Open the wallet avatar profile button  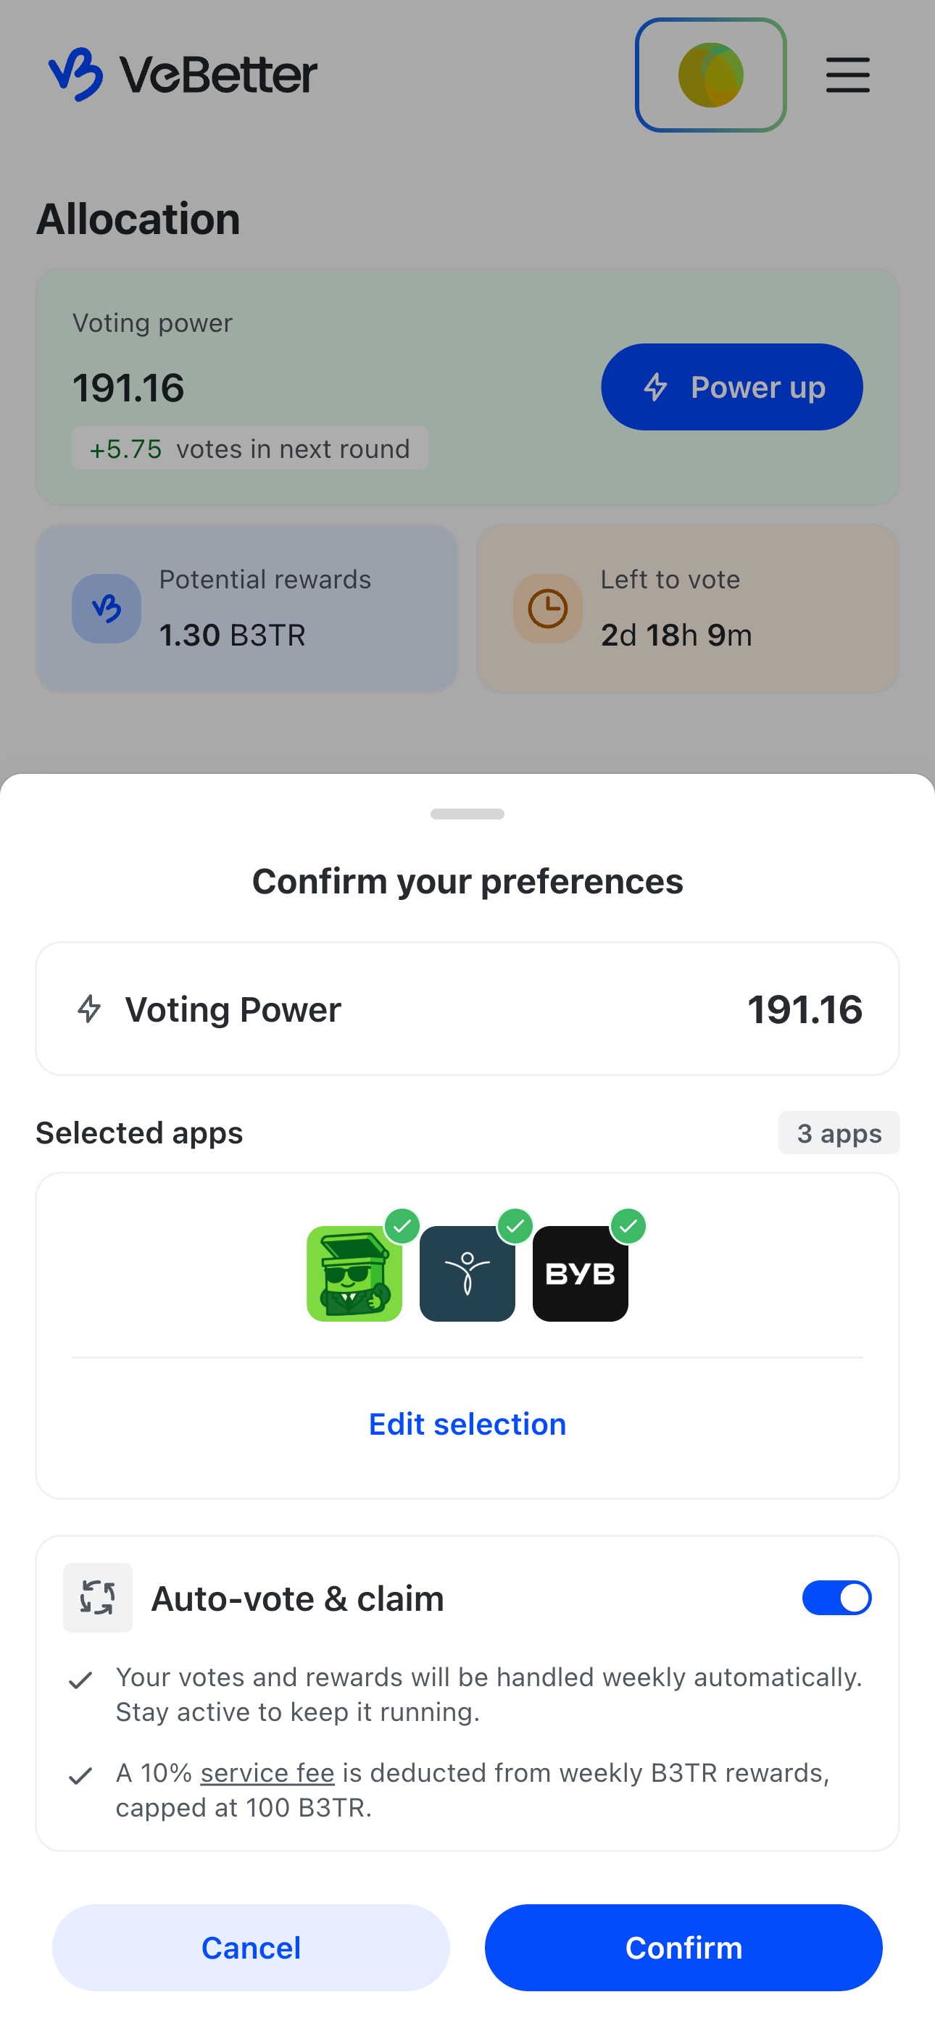710,75
